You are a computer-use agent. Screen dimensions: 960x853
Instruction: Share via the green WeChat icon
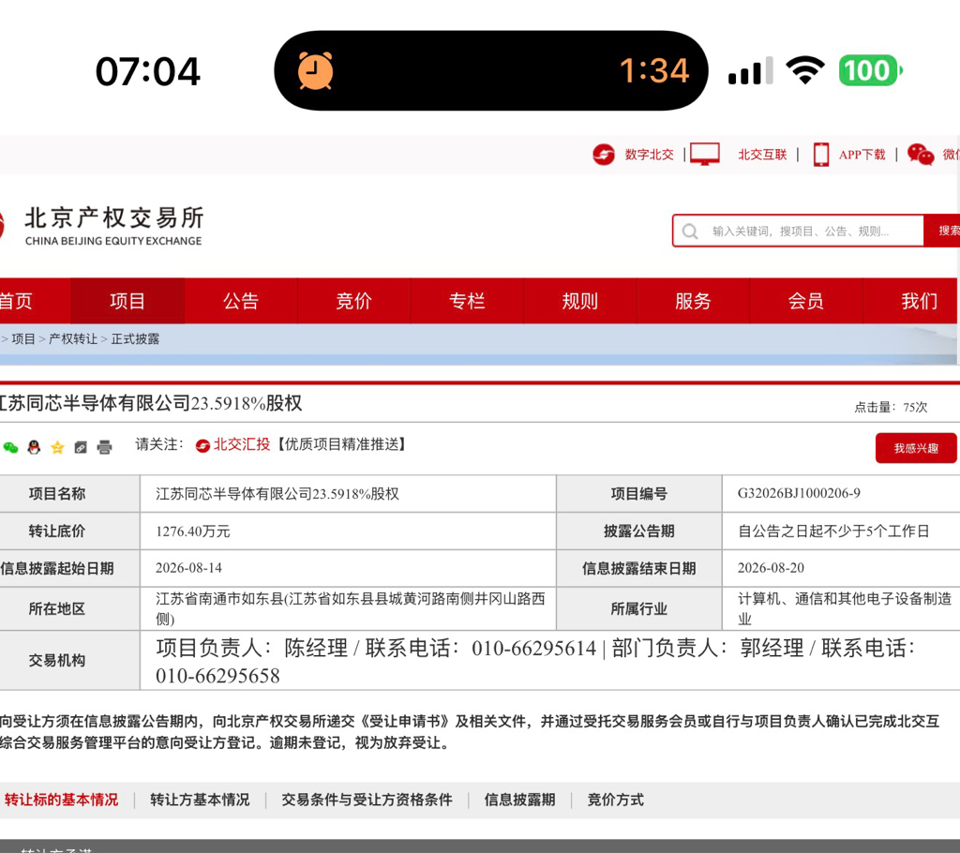10,448
